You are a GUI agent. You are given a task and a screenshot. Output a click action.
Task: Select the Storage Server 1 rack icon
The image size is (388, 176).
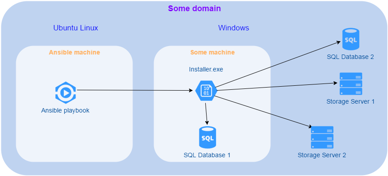(x=351, y=84)
